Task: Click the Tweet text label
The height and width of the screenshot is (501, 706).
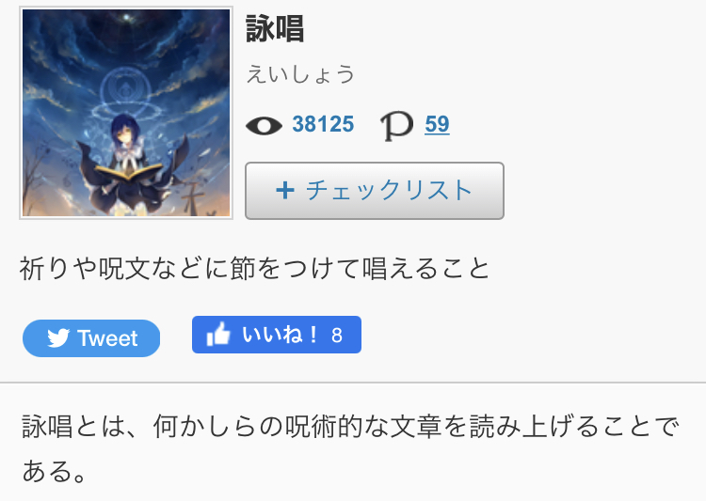Action: tap(107, 338)
